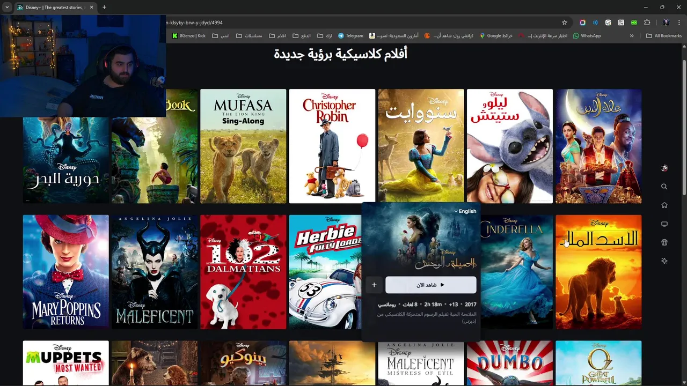Add Beauty and the Beast to watchlist
Image resolution: width=687 pixels, height=386 pixels.
pos(374,285)
